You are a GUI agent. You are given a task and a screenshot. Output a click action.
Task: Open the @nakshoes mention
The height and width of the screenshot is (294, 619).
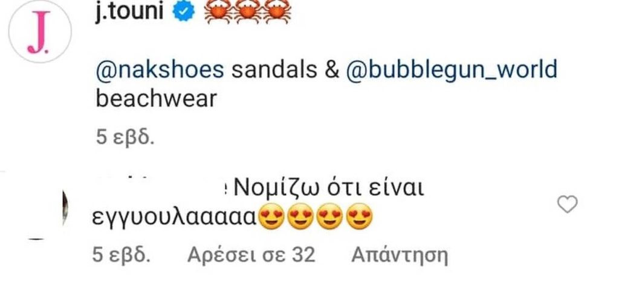pyautogui.click(x=160, y=70)
